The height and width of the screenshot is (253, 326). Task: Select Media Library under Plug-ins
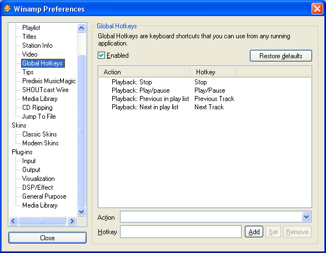point(40,205)
